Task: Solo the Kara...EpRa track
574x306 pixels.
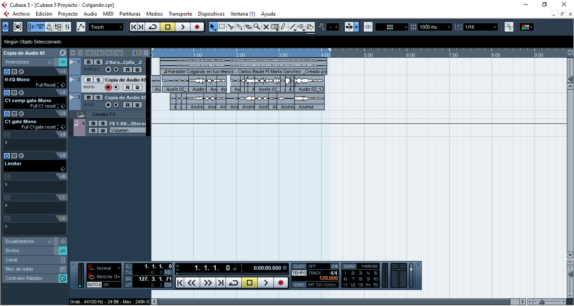Action: point(98,62)
